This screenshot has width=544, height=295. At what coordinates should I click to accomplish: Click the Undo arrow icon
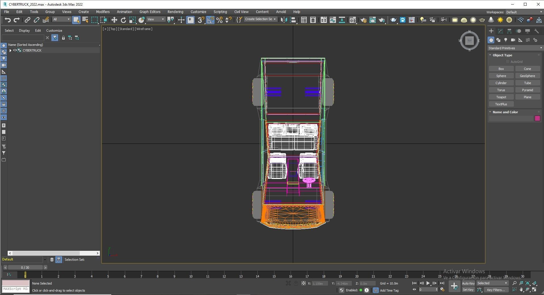point(8,20)
